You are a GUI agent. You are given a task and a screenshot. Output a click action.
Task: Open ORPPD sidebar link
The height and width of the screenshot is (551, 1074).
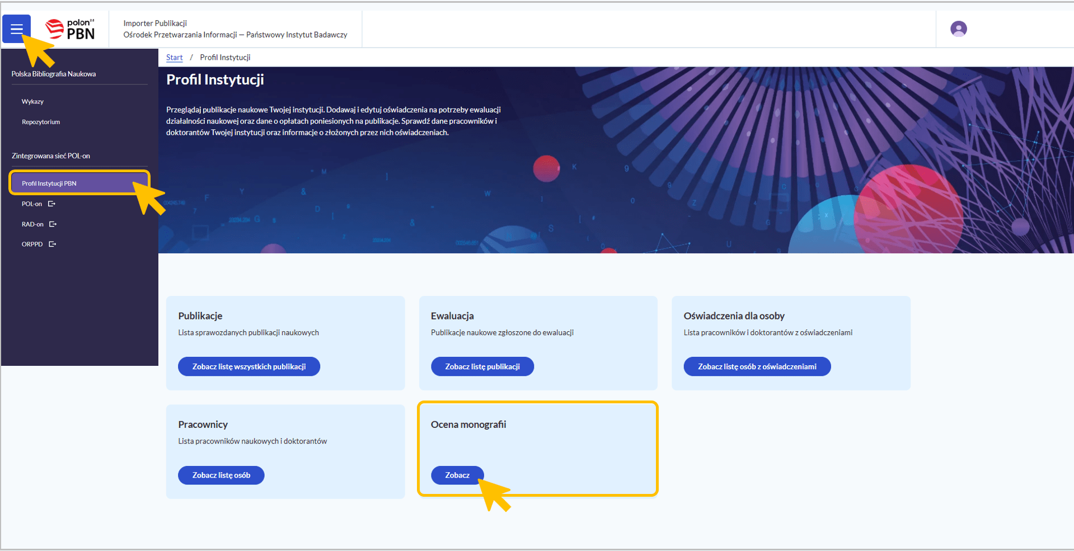[32, 244]
